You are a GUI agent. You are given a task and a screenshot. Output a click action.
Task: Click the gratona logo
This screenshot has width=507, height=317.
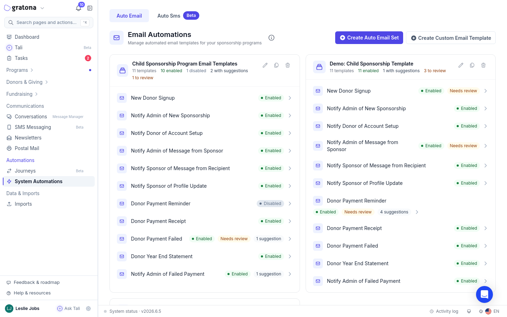[20, 8]
